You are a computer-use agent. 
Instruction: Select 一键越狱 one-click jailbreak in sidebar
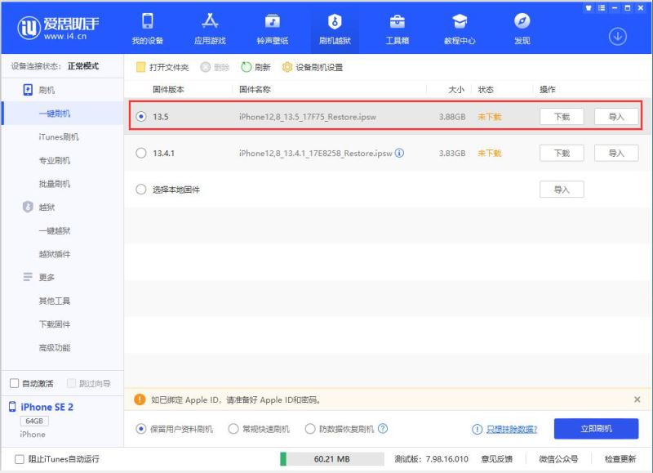click(55, 230)
